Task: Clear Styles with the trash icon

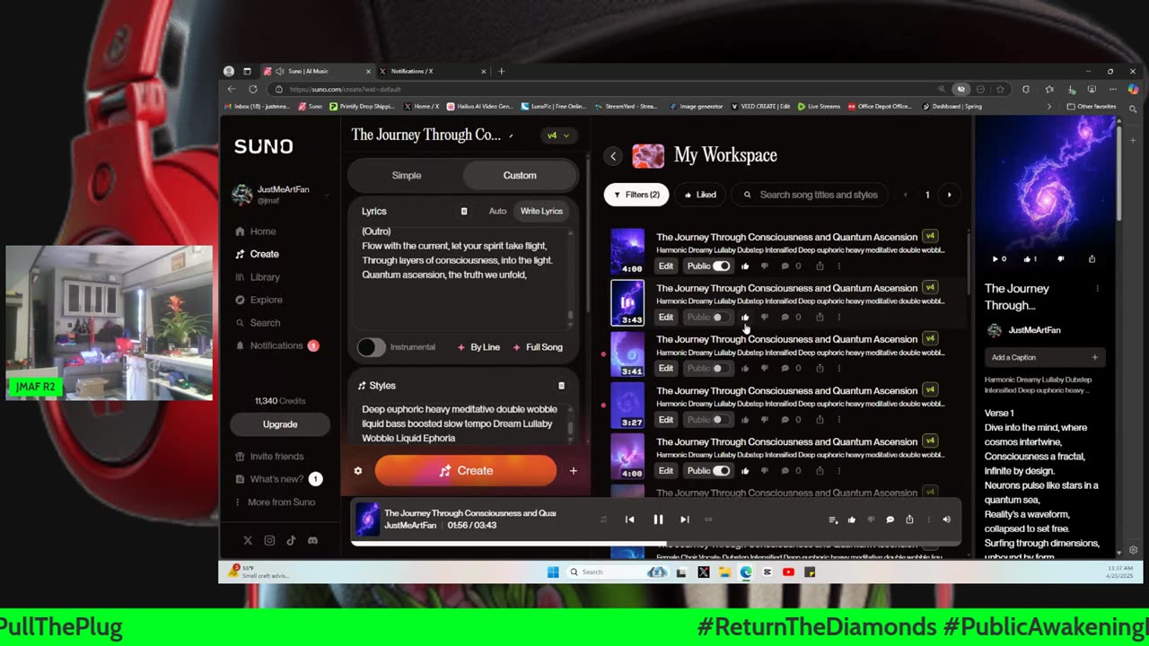Action: [x=561, y=386]
